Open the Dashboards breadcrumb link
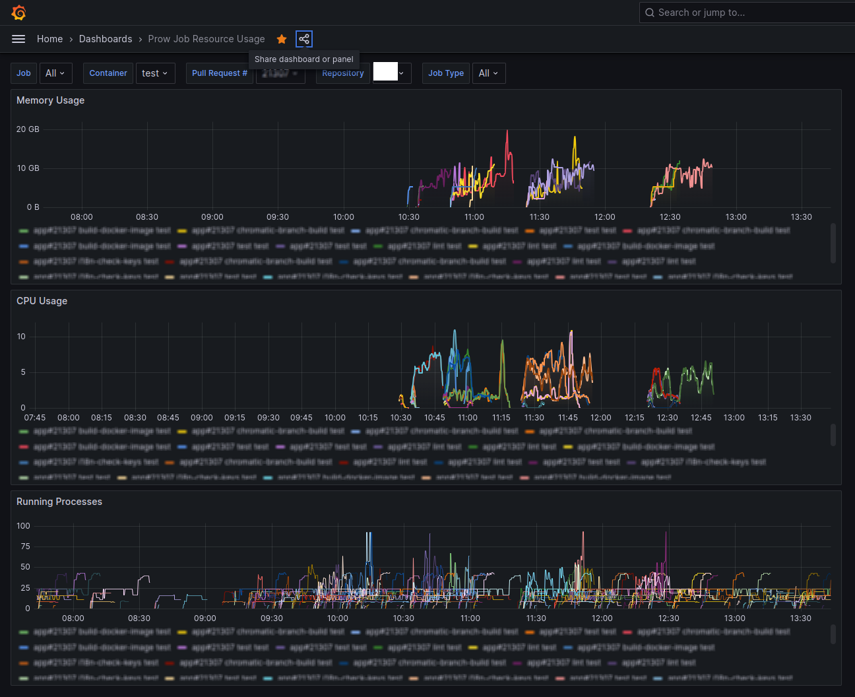Image resolution: width=855 pixels, height=697 pixels. pyautogui.click(x=106, y=39)
